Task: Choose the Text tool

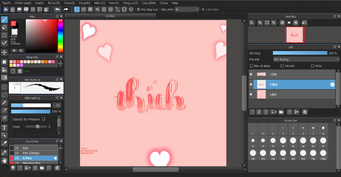Action: (x=4, y=128)
